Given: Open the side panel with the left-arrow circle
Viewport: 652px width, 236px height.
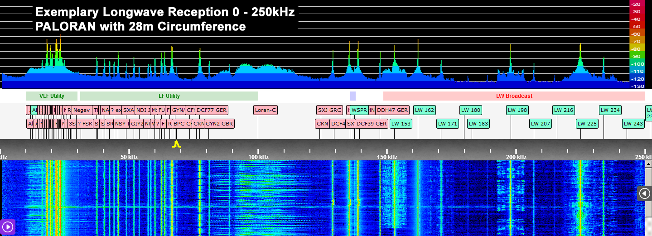Looking at the screenshot, I should 644,193.
